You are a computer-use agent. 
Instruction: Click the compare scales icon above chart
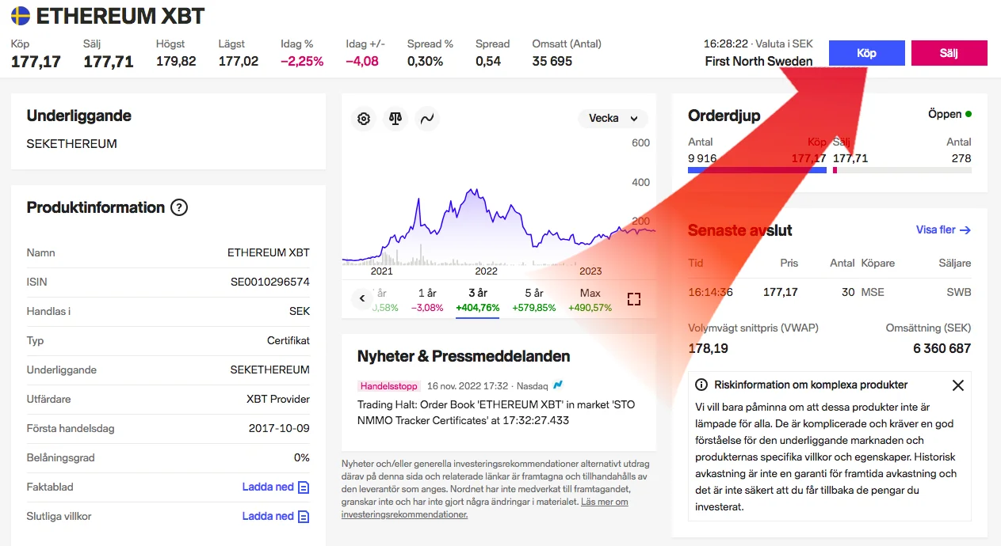pyautogui.click(x=395, y=119)
